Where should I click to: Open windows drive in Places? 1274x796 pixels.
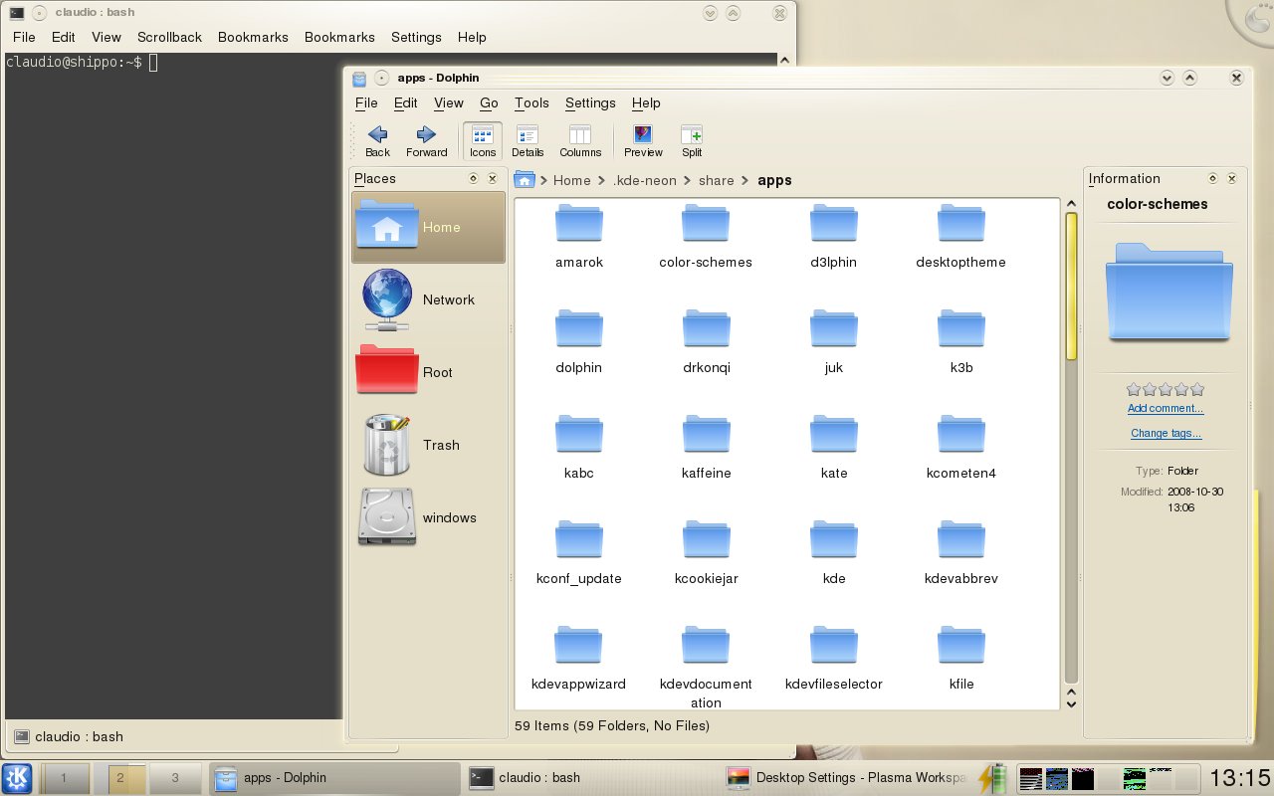(x=428, y=517)
